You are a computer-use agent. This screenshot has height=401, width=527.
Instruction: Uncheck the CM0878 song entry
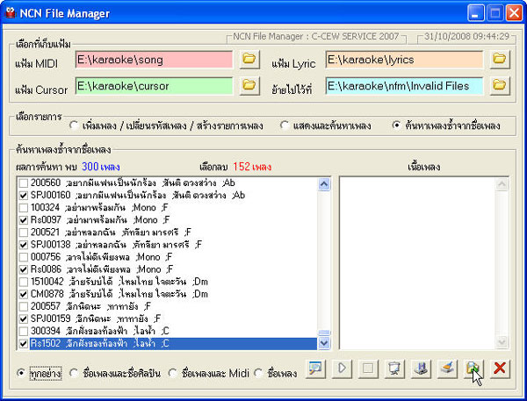(x=22, y=294)
